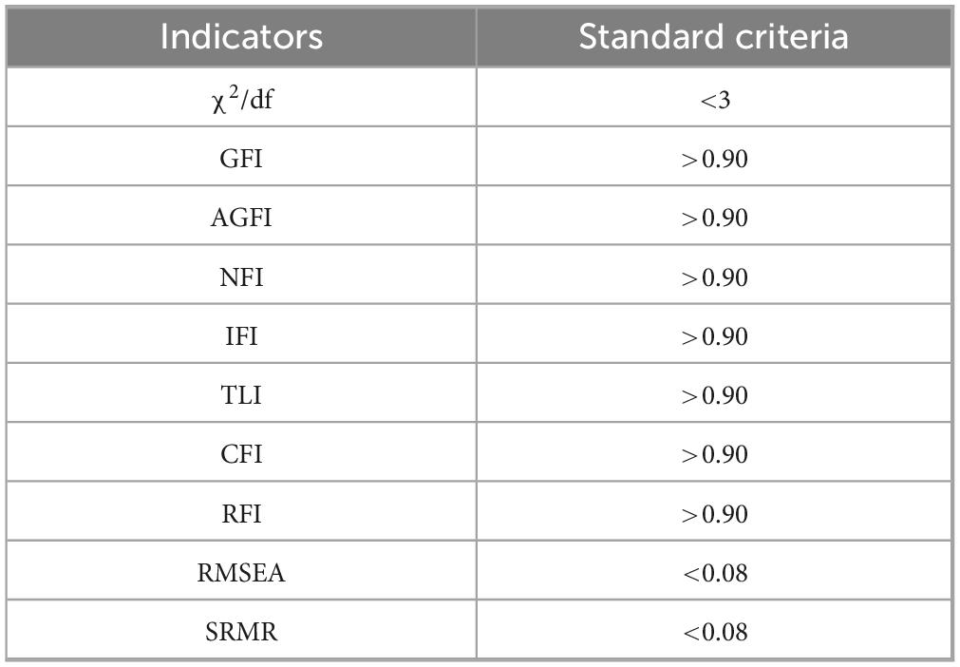
Task: Select the TLI indicator cell
Action: 241,395
